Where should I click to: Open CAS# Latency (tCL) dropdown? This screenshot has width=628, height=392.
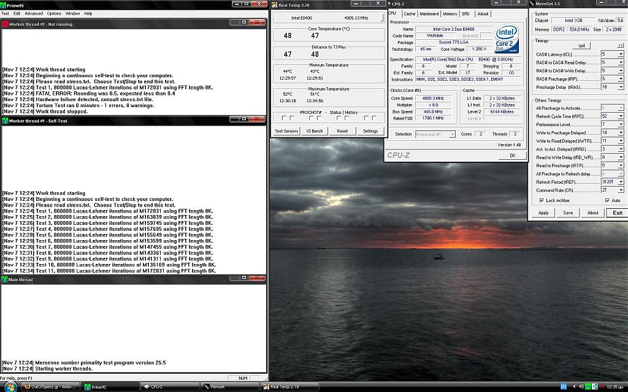point(621,55)
